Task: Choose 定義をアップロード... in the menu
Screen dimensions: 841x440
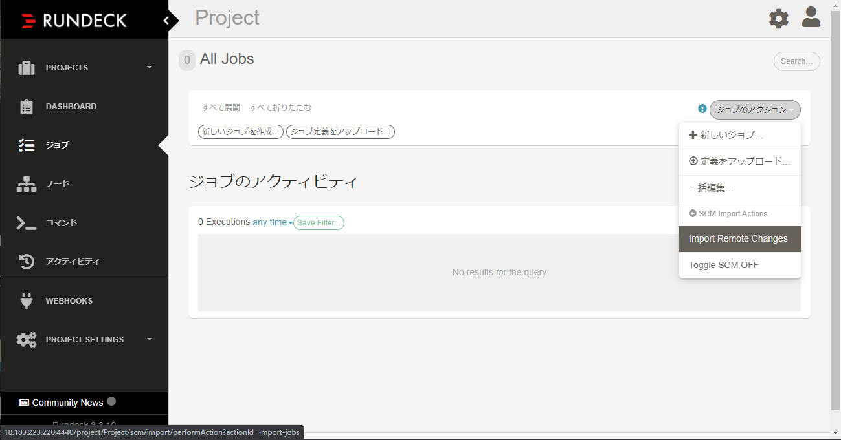Action: coord(740,162)
